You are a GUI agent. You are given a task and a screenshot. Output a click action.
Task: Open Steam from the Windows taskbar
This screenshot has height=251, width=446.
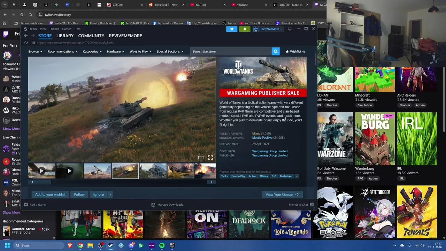point(110,245)
